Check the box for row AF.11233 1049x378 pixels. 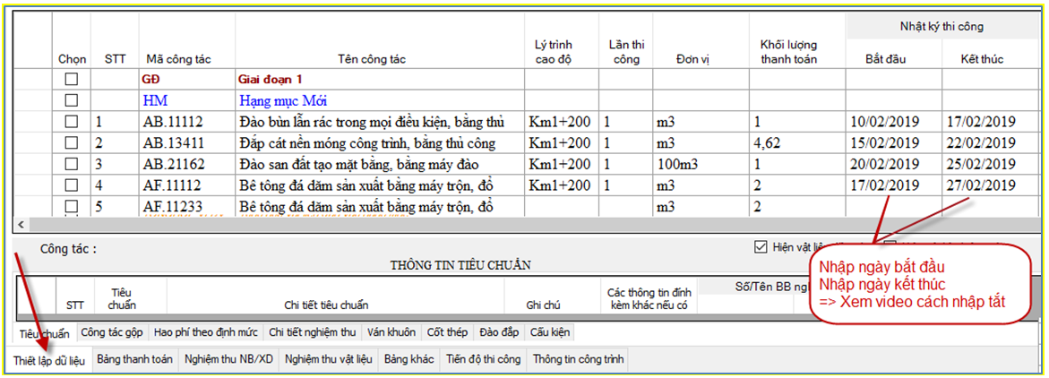point(71,207)
